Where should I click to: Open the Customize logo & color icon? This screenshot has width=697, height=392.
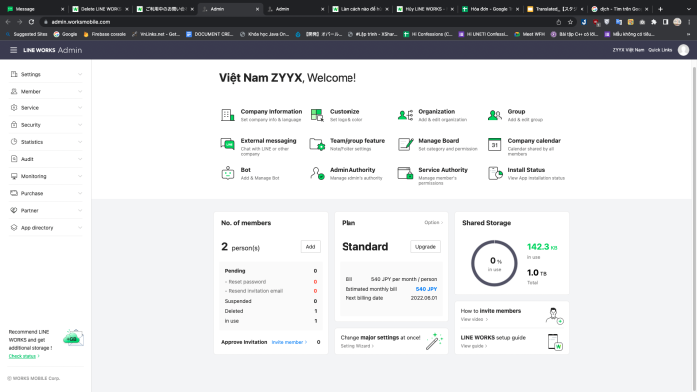point(317,115)
